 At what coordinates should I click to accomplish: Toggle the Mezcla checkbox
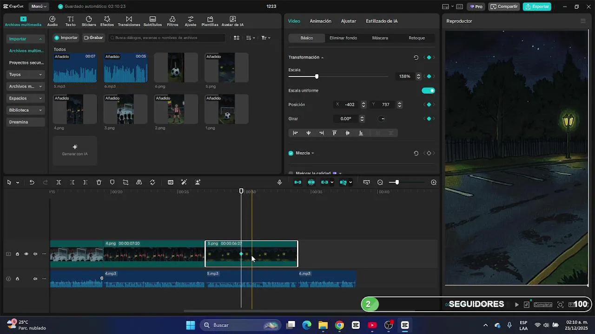point(291,153)
